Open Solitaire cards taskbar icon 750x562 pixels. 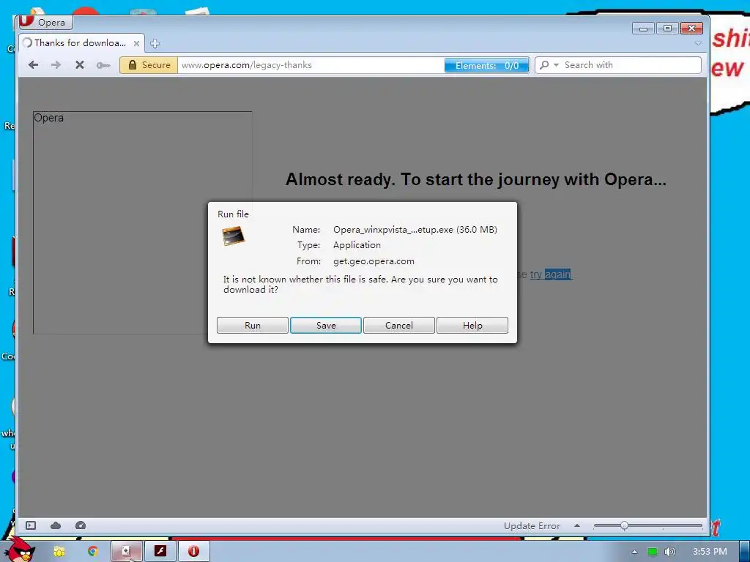(126, 551)
